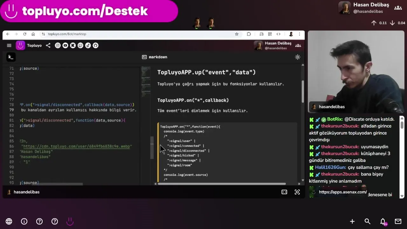Click the TopluyoAPP.on("*",callback) heading
Screen dimensions: 407x229
193,100
